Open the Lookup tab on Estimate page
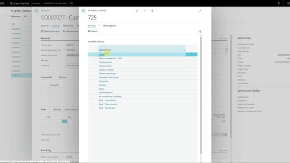Viewport: 290px width, 163px height. (56, 26)
